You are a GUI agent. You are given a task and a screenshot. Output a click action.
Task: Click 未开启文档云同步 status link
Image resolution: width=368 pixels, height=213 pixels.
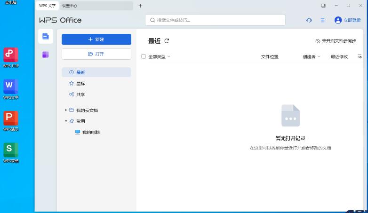[336, 41]
